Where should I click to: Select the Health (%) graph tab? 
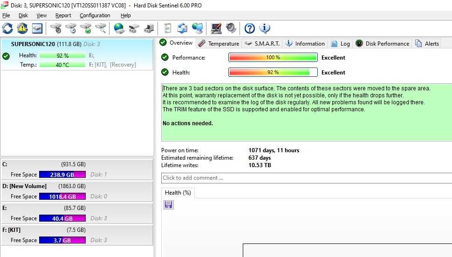pos(178,193)
